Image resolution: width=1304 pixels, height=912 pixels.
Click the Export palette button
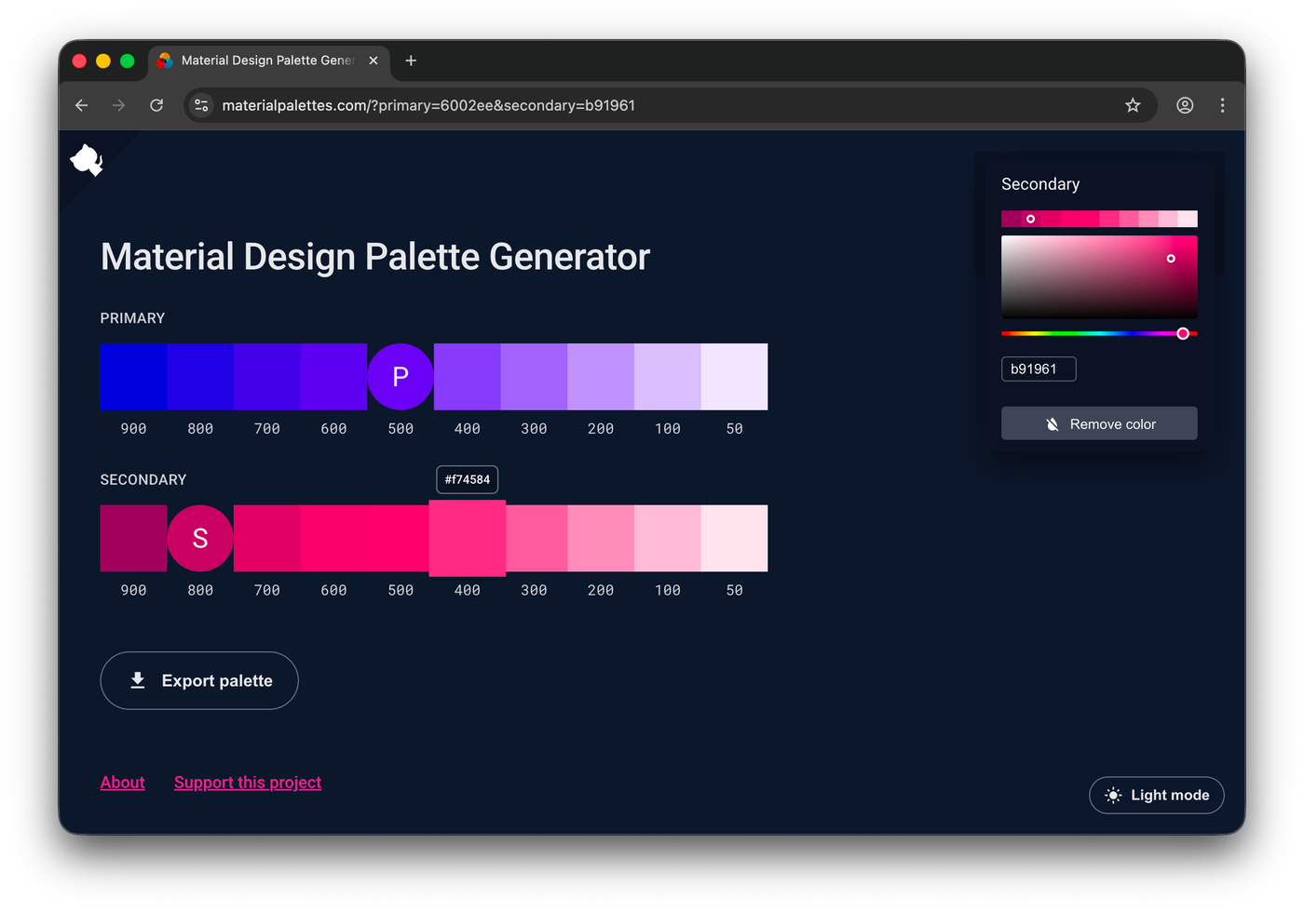click(x=199, y=680)
